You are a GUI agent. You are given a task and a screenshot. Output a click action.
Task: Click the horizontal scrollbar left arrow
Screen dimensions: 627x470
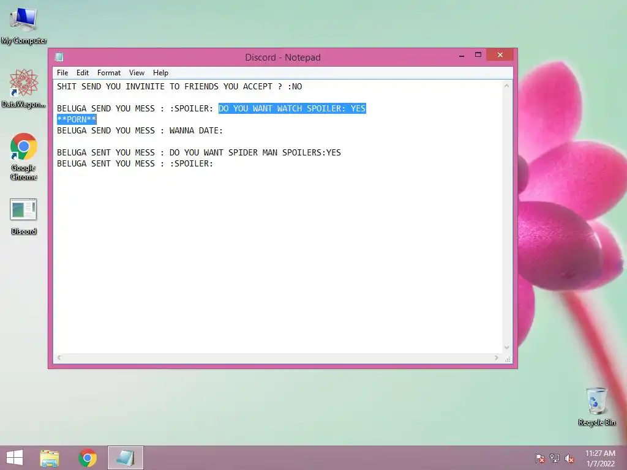[x=59, y=357]
